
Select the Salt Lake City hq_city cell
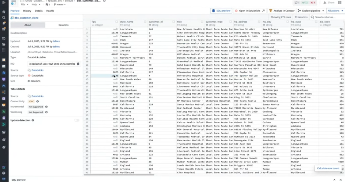point(276,40)
